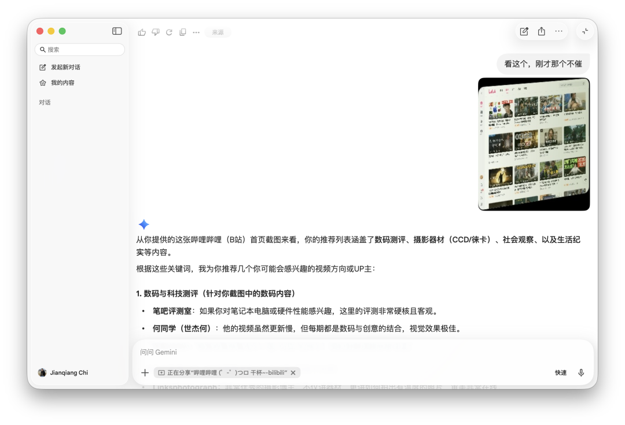Regenerate the Gemini response
Screen dimensions: 625x425
pyautogui.click(x=169, y=32)
